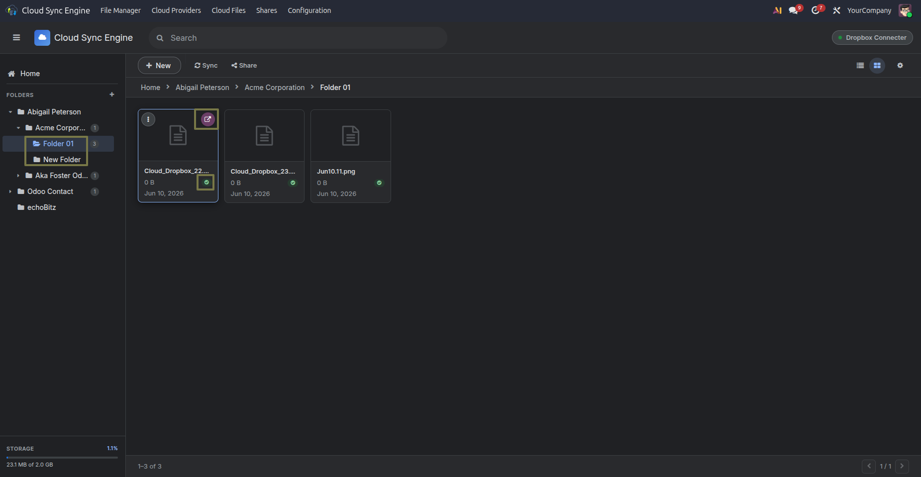Open the Configuration menu

click(309, 10)
